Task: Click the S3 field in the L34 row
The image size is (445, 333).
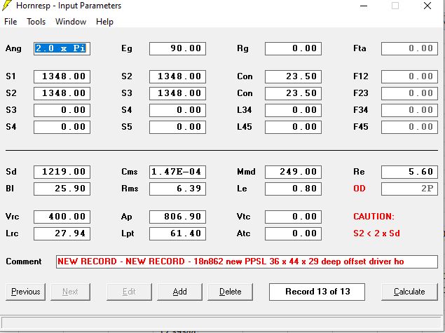Action: click(x=62, y=110)
